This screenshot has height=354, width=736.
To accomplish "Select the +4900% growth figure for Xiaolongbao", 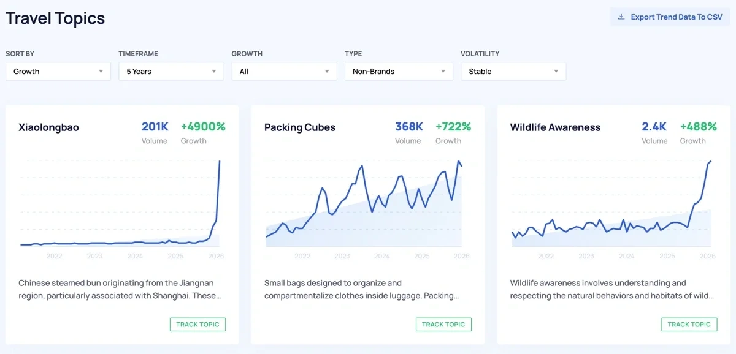I will coord(203,127).
